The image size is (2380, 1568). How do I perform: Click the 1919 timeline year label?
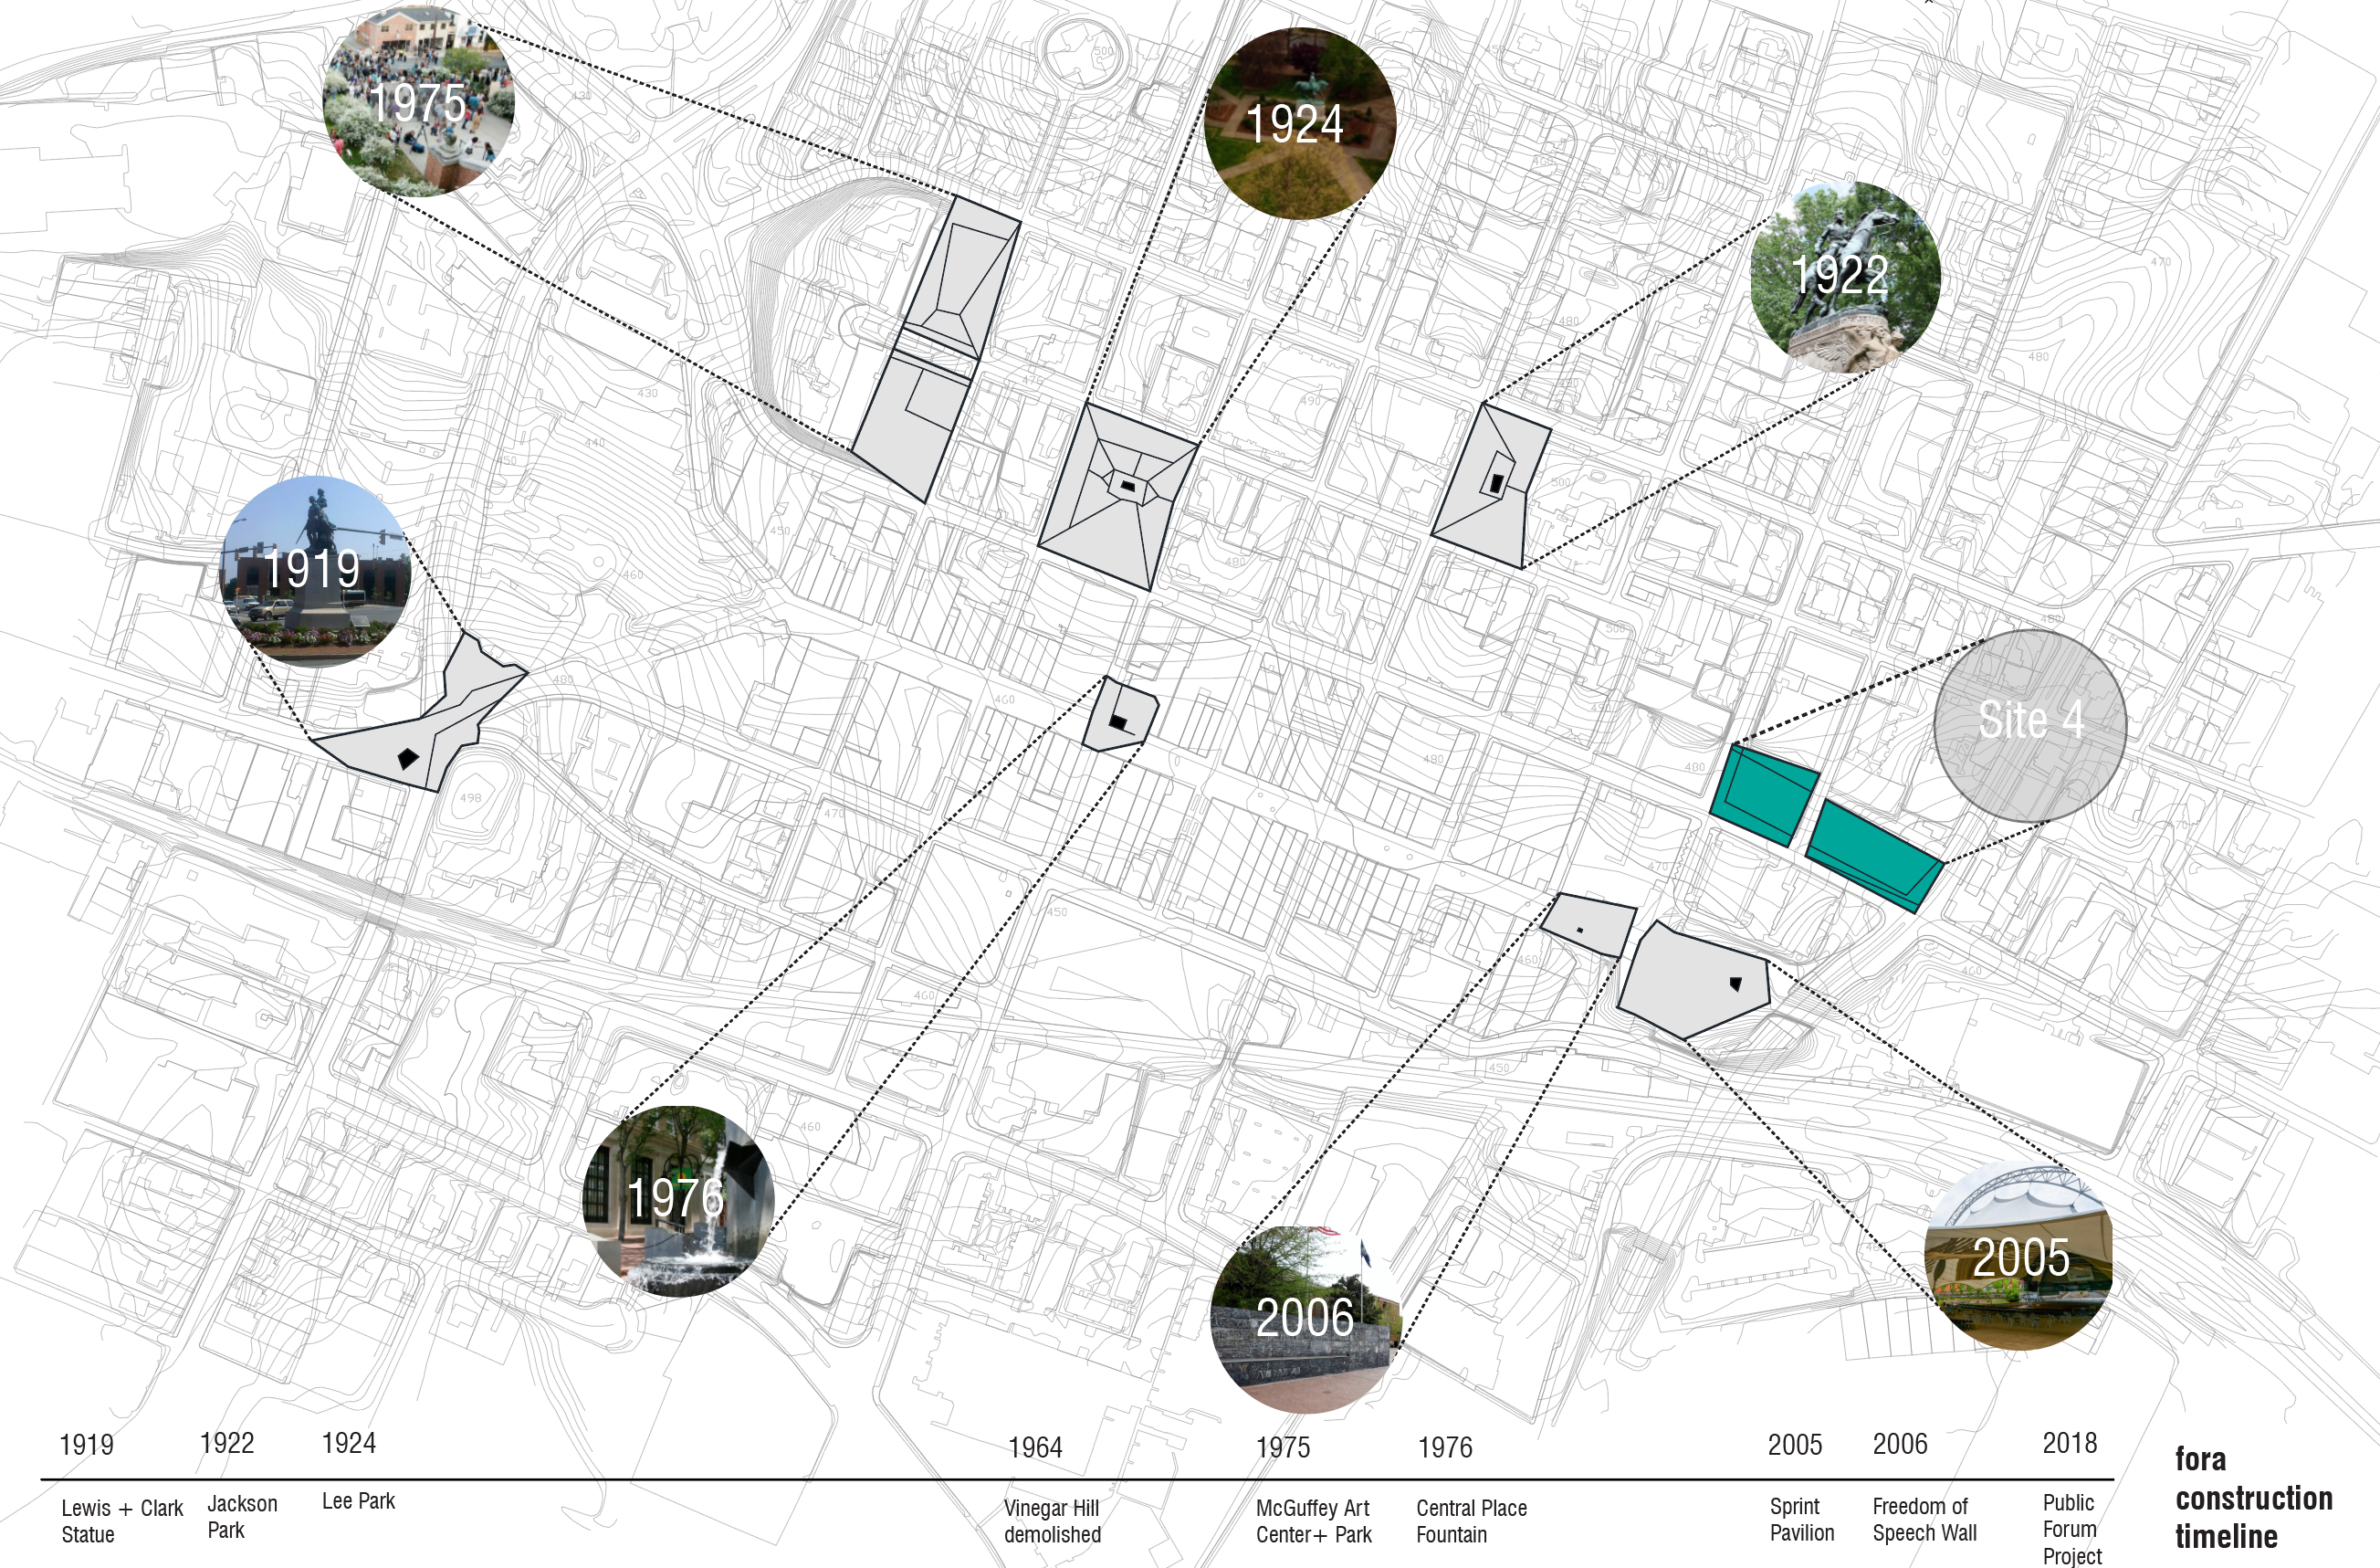86,1445
